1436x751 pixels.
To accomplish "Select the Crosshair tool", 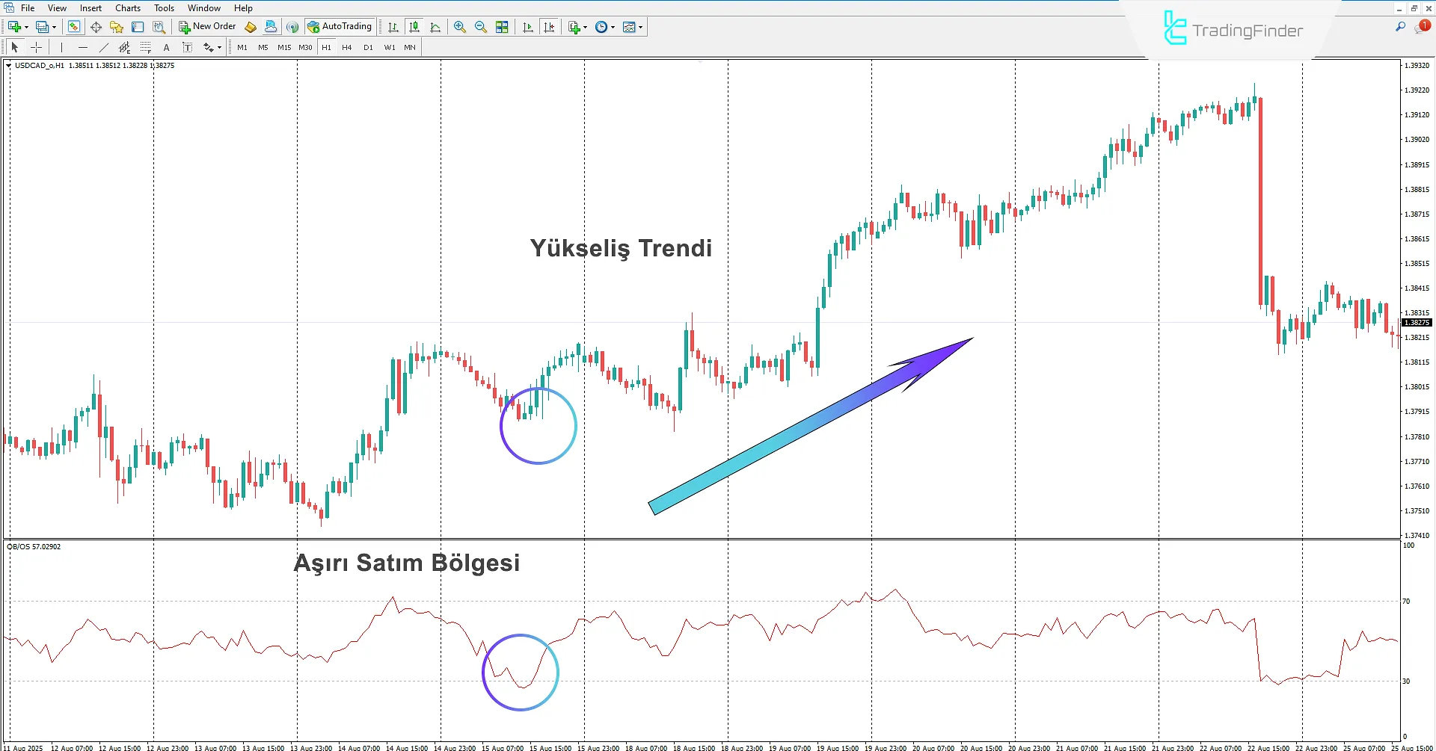I will pos(36,47).
